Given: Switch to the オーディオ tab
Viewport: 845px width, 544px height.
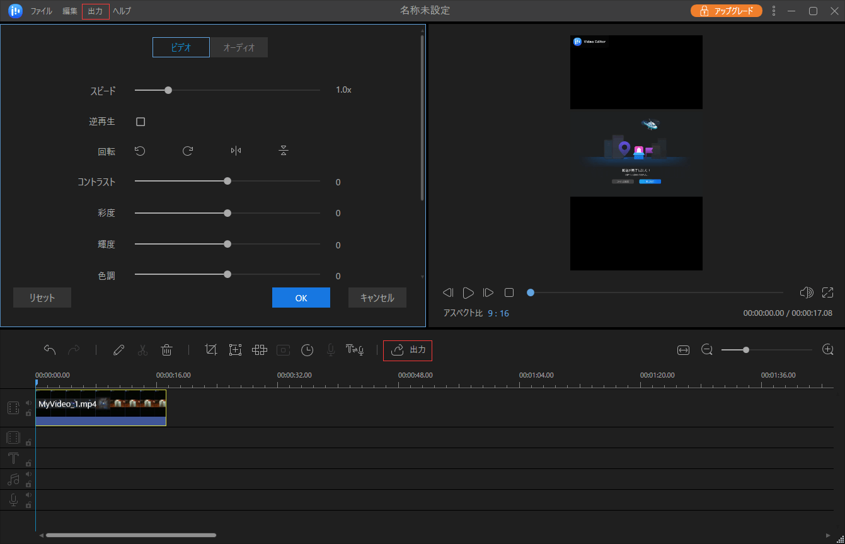Looking at the screenshot, I should [x=239, y=47].
